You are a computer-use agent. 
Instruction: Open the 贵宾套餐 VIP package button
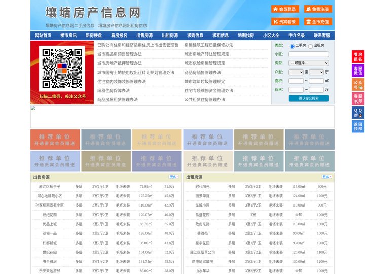(x=285, y=22)
